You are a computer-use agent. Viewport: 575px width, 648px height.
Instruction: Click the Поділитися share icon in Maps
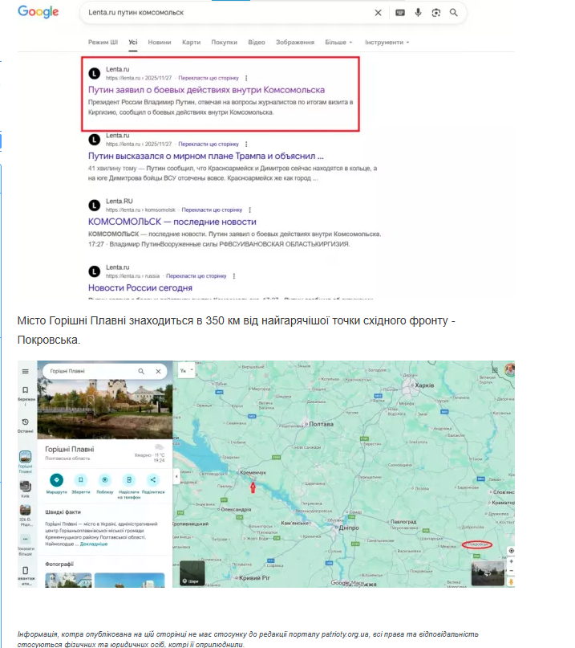(x=153, y=480)
